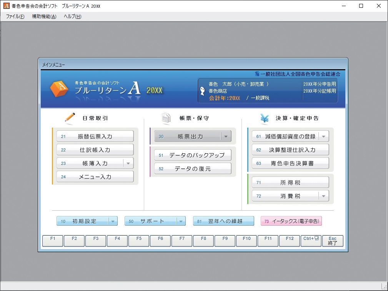Minimize the ブルーリターンA window
Viewport: 388px width, 291px height.
pyautogui.click(x=344, y=6)
